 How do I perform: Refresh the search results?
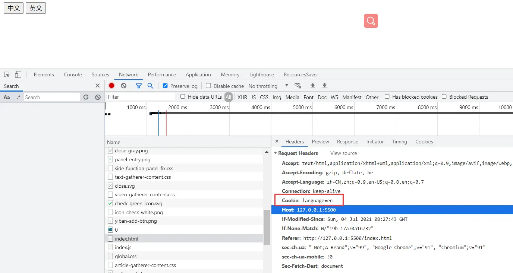[86, 97]
